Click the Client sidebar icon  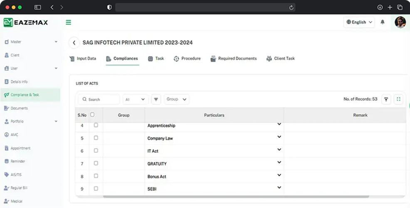7,55
